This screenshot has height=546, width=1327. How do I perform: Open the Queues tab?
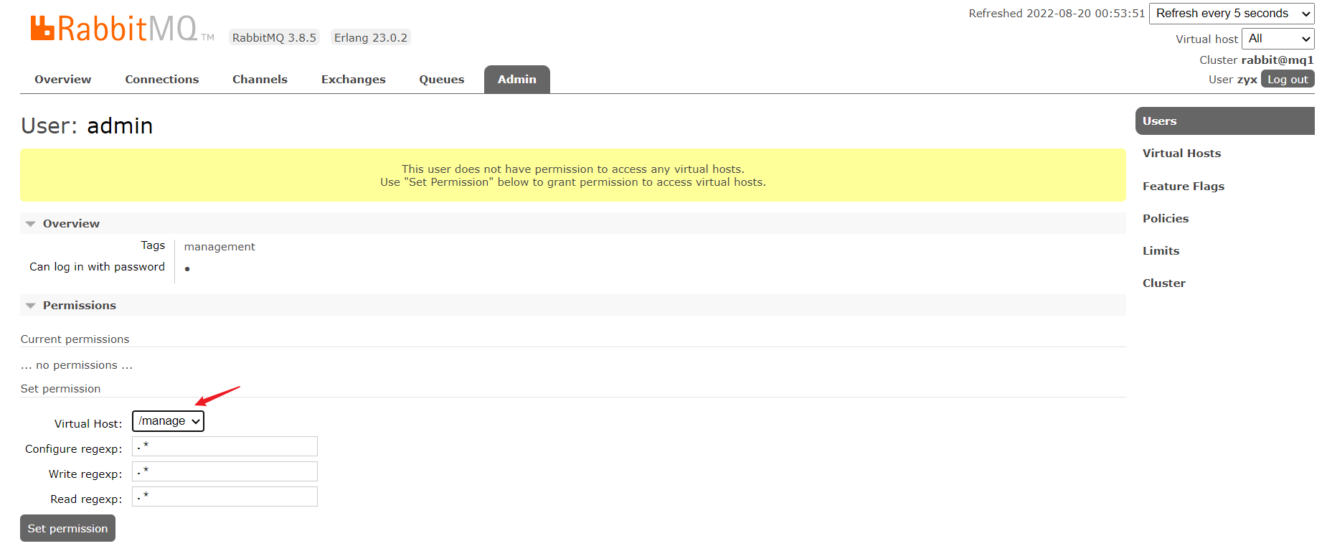pos(442,80)
